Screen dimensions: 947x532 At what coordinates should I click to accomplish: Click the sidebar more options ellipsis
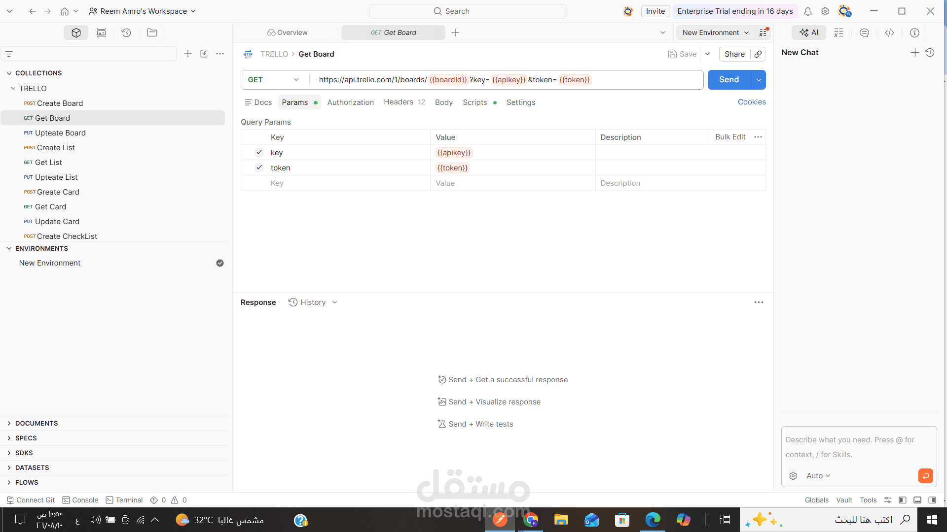coord(220,54)
